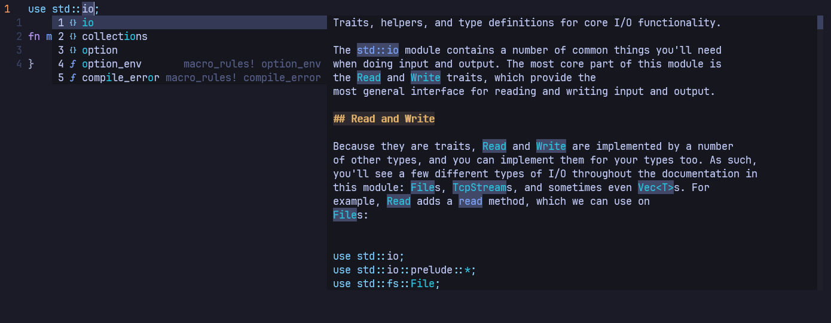The height and width of the screenshot is (323, 831).
Task: Click line number 4 in the gutter
Action: point(20,64)
